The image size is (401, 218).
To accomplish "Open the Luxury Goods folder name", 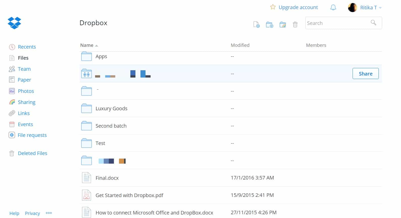I will (x=111, y=108).
